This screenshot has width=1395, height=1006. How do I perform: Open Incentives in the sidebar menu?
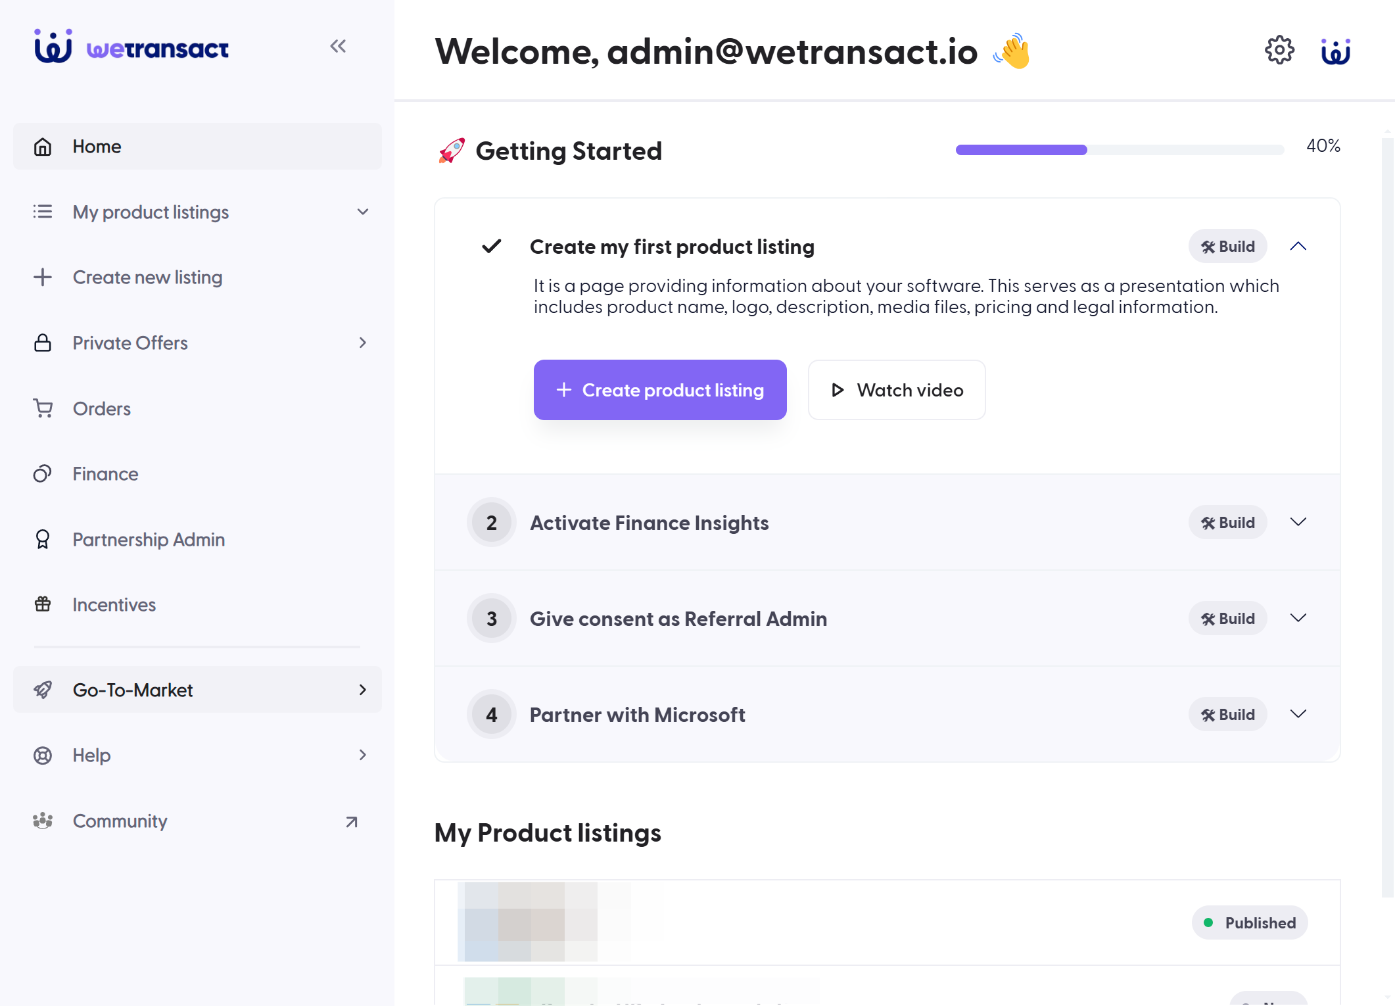pos(197,605)
